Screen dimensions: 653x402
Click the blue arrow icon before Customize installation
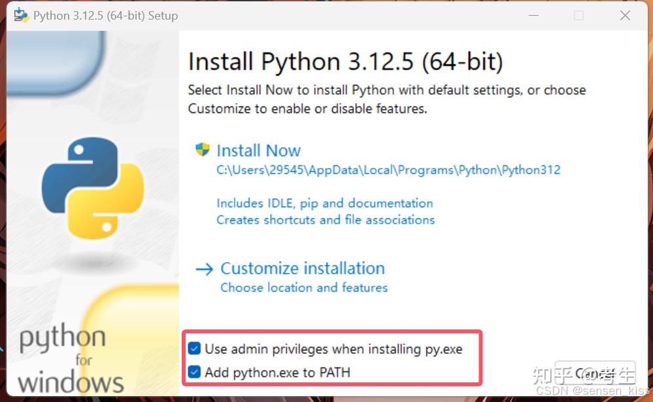click(204, 268)
